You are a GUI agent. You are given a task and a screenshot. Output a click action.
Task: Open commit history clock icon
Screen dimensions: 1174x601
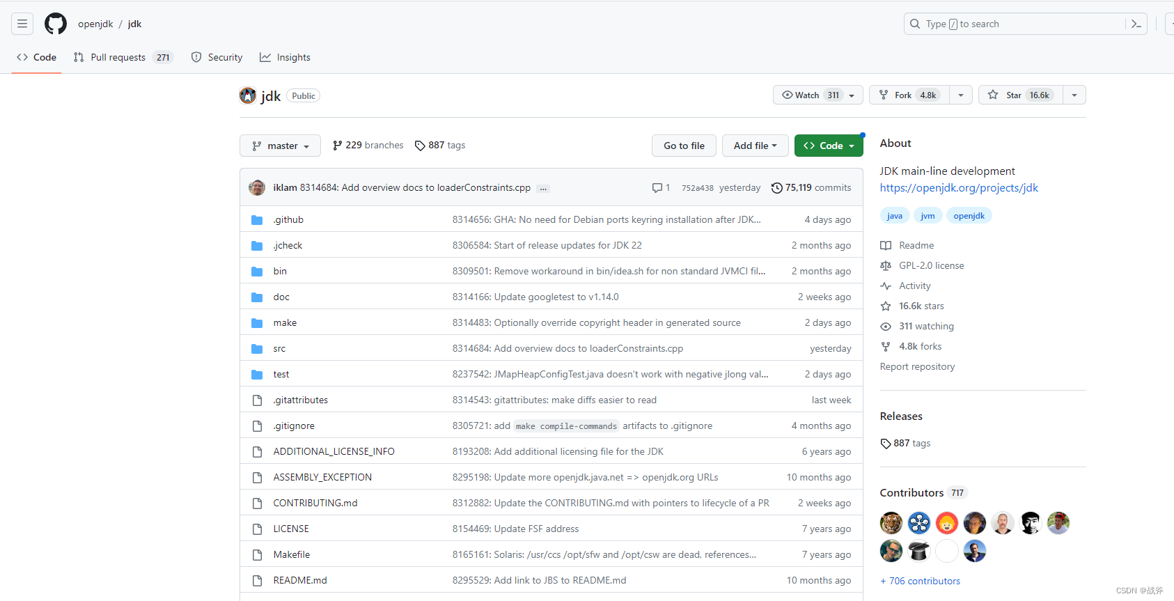(776, 187)
